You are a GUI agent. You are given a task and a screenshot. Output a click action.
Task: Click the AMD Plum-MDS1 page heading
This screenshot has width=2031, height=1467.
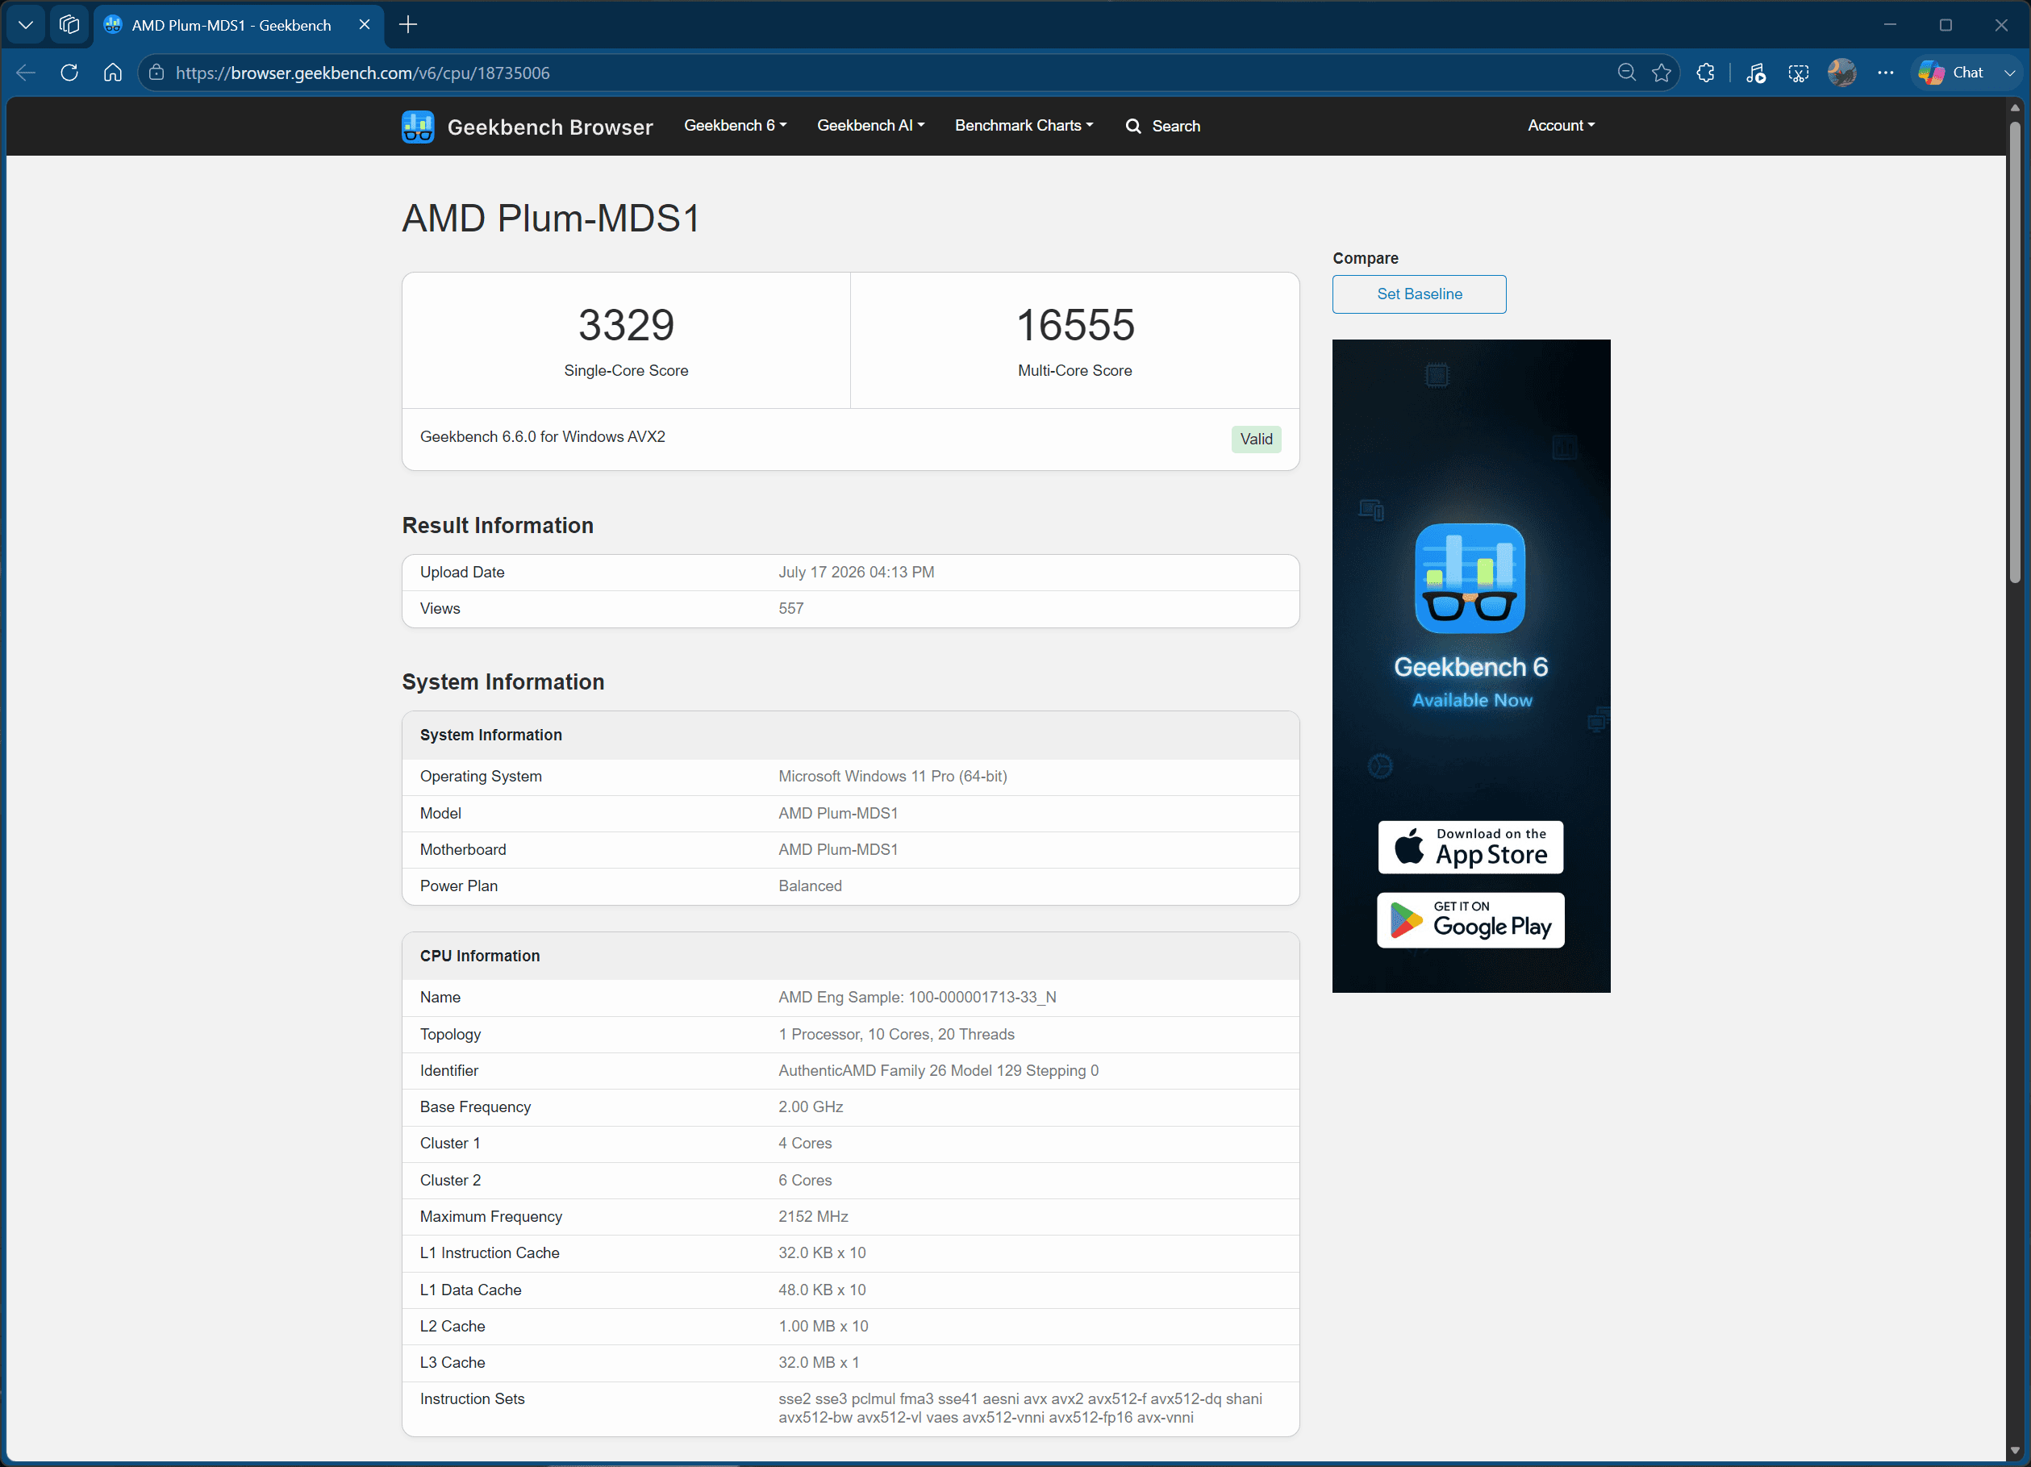coord(551,218)
